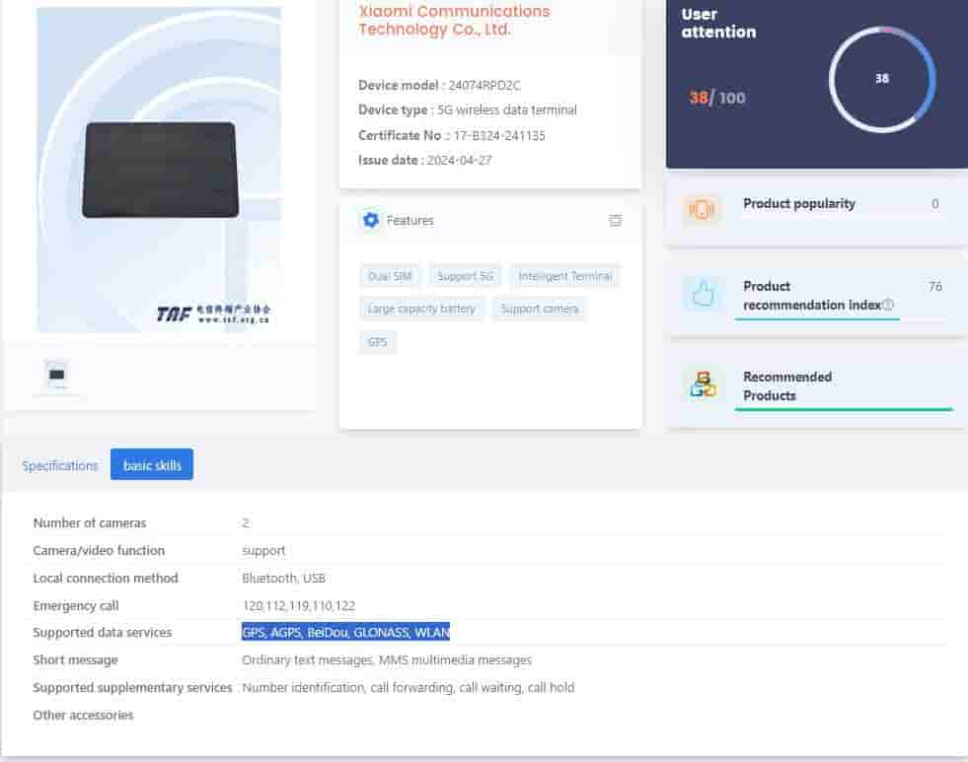This screenshot has height=762, width=968.
Task: Click the thumbs-up recommendation icon
Action: 703,295
